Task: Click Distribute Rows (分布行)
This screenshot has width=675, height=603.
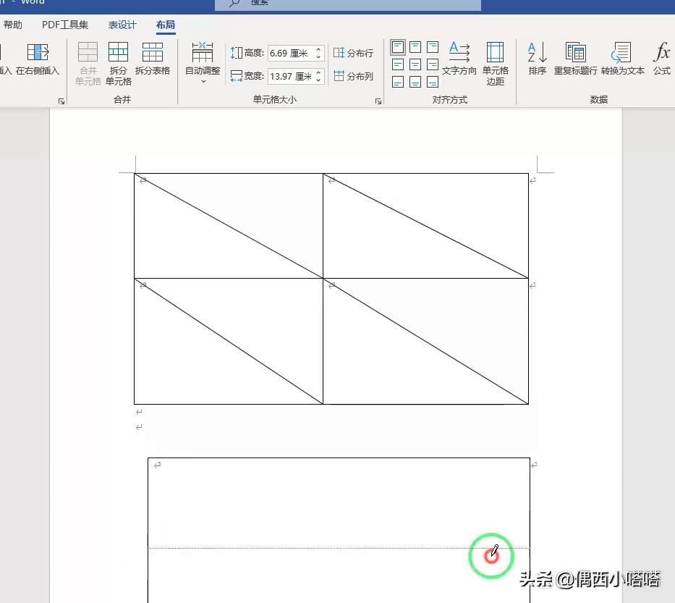Action: coord(355,52)
